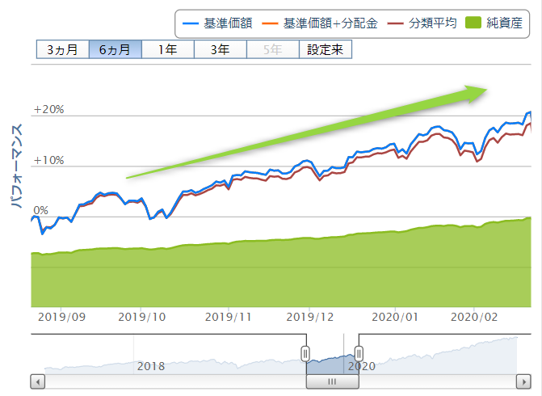Select the 3ヵ月 period tab
The width and height of the screenshot is (542, 396).
point(62,49)
